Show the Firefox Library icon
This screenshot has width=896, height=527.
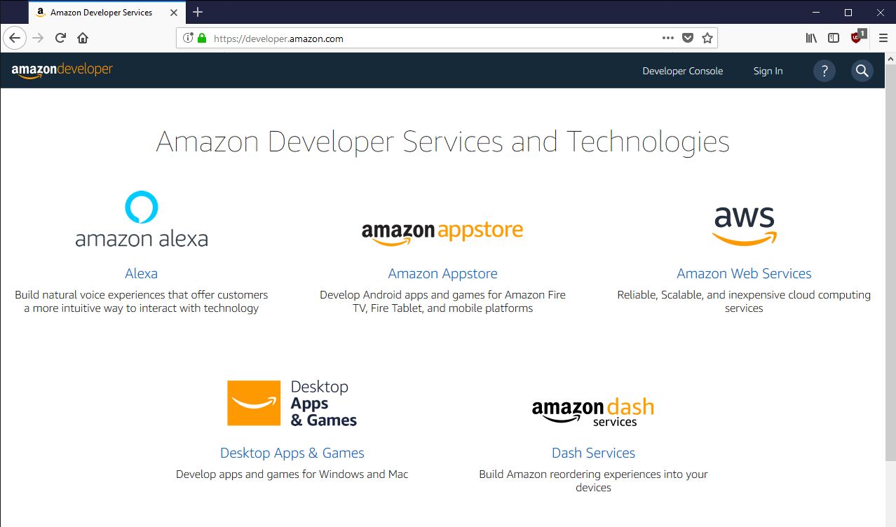coord(811,39)
